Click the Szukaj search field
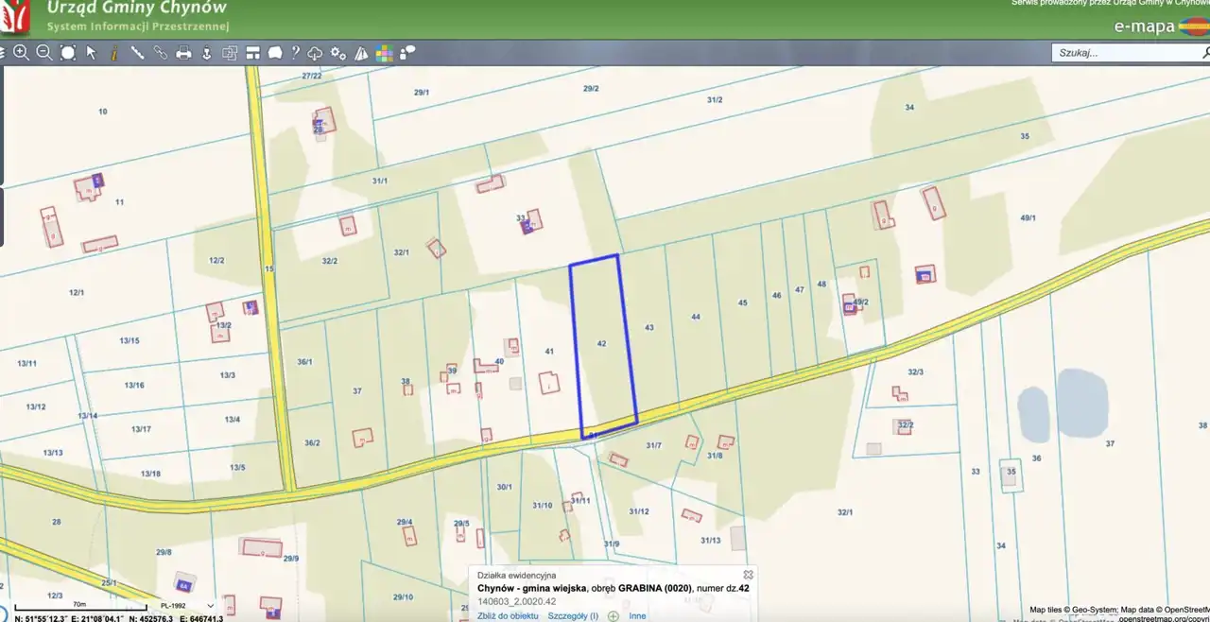 pos(1125,53)
